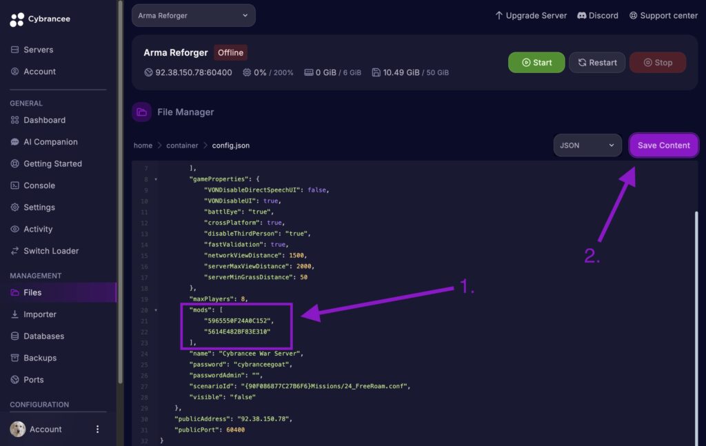The width and height of the screenshot is (706, 446).
Task: Open the account three-dot menu
Action: click(x=97, y=429)
